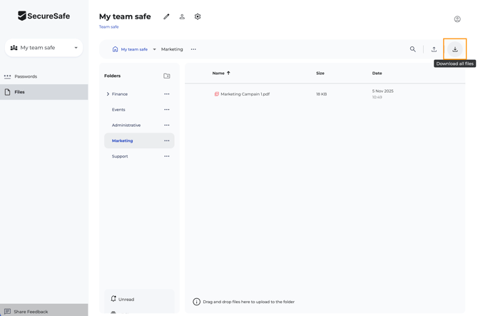Select the Administrative folder
The width and height of the screenshot is (478, 316).
(126, 125)
